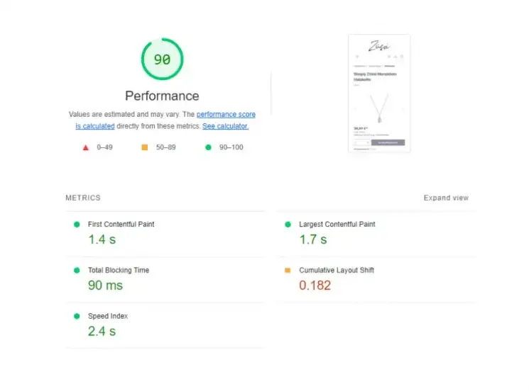Click the METRICS section heading

83,198
